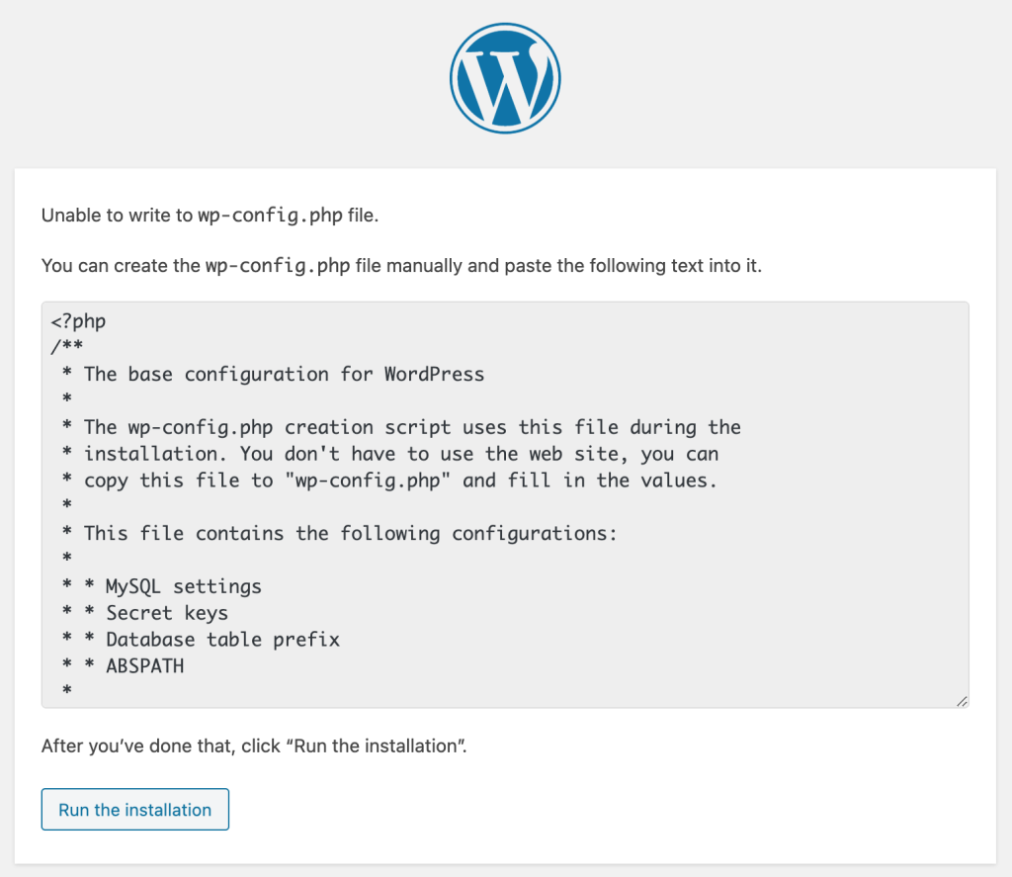The height and width of the screenshot is (877, 1012).
Task: Click wp-config.php in the 'Unable to write' sentence
Action: click(x=270, y=216)
